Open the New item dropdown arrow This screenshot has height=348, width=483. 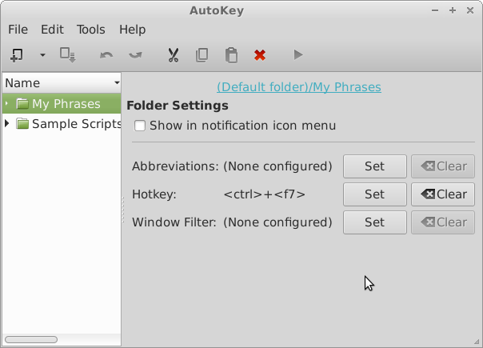pos(42,55)
